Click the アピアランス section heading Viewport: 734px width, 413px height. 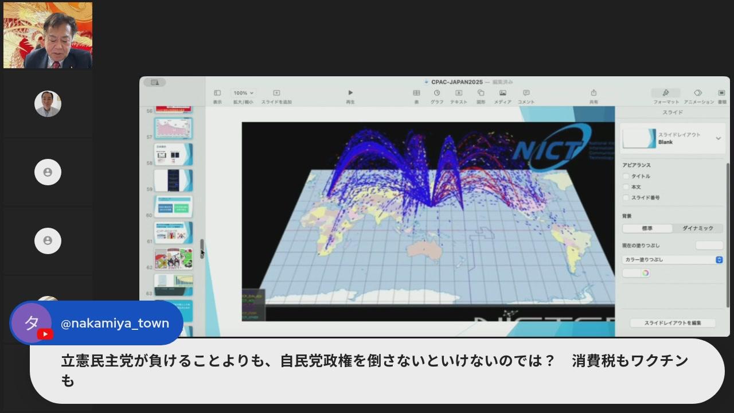tap(636, 165)
